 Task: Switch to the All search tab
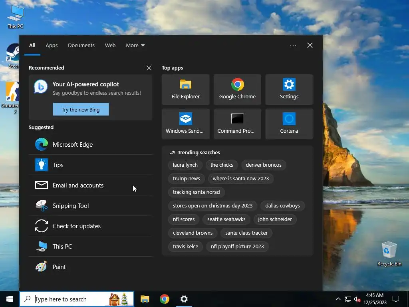click(x=32, y=46)
